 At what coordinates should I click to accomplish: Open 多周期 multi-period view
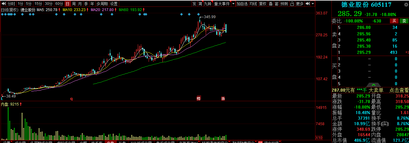[x=102, y=4]
